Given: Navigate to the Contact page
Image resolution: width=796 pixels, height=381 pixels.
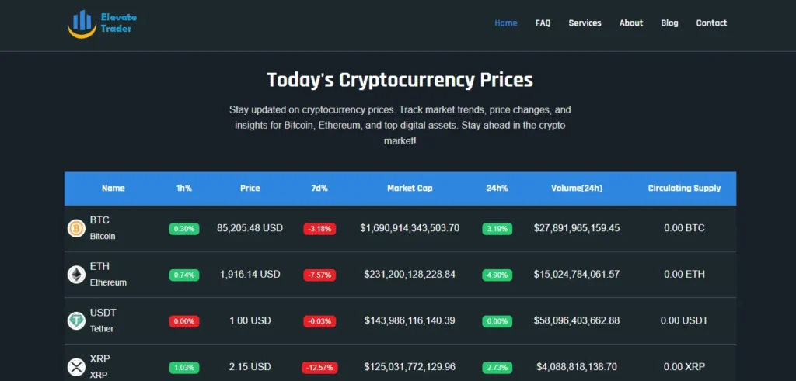Looking at the screenshot, I should pyautogui.click(x=711, y=23).
